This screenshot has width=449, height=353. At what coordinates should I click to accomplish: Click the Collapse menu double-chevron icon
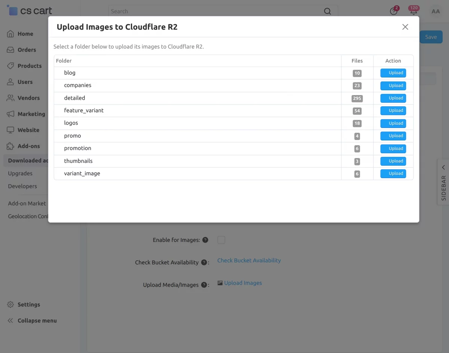point(10,321)
